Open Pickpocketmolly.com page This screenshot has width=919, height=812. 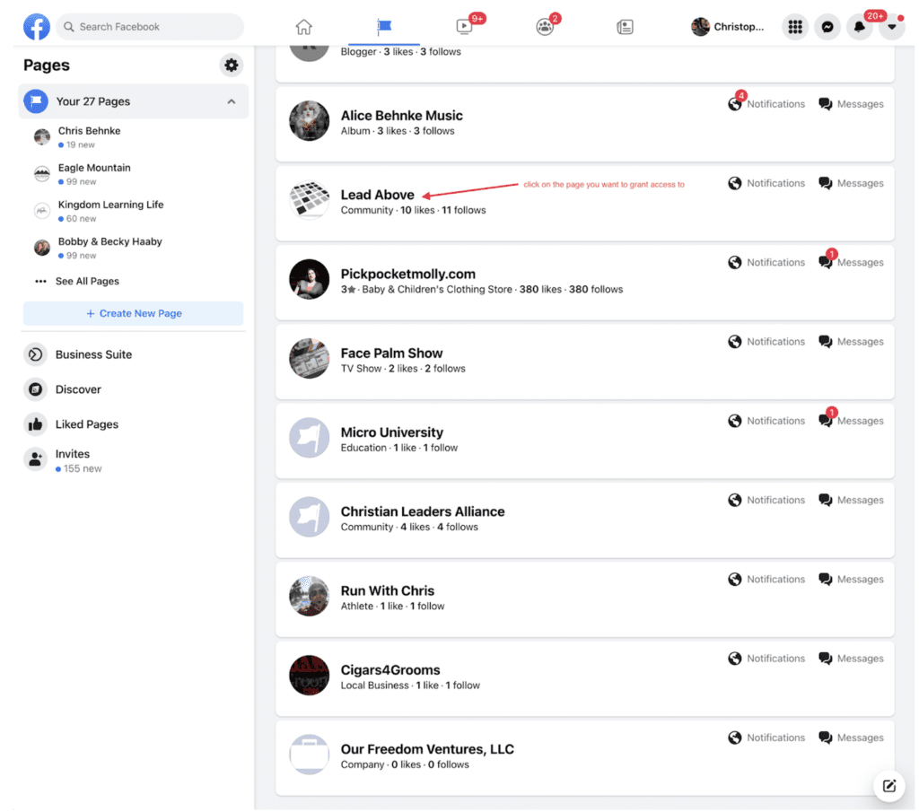pos(408,274)
